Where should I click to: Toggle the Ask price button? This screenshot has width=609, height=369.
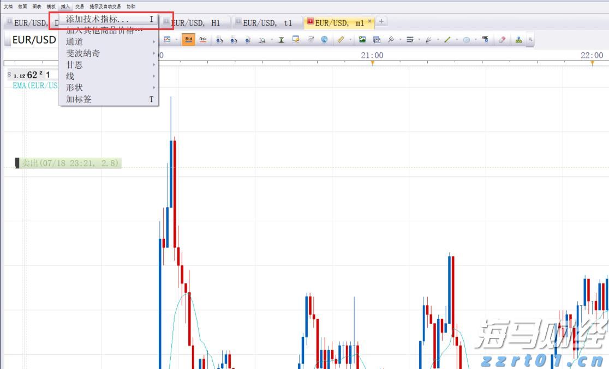tap(203, 39)
